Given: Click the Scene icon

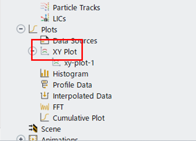Looking at the screenshot, I should tap(33, 128).
